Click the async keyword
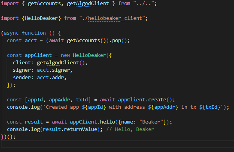Image resolution: width=234 pixels, height=152 pixels. [11, 33]
